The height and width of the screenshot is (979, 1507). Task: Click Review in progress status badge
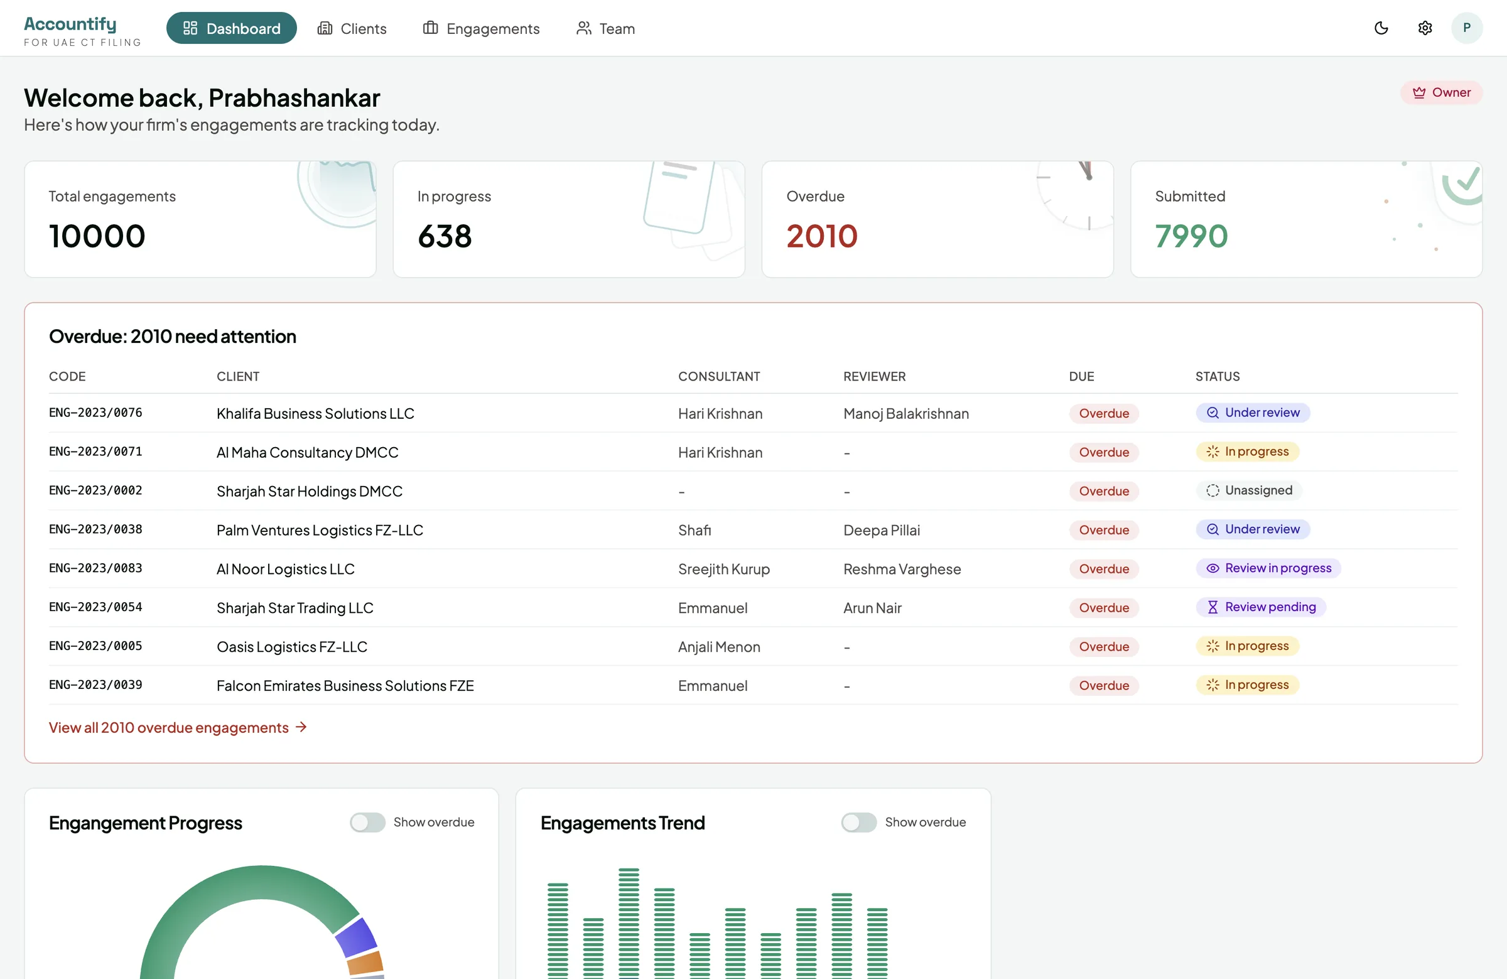point(1268,568)
